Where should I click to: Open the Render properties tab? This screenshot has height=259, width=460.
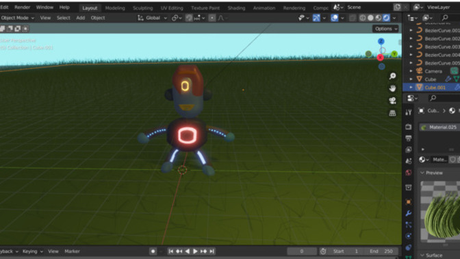[x=409, y=127]
